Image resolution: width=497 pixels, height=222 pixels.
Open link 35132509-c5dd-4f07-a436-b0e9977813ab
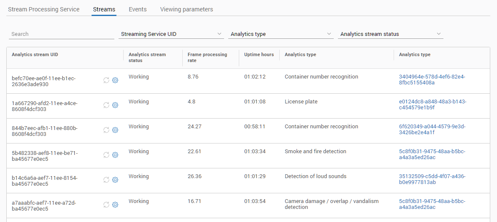coord(432,179)
